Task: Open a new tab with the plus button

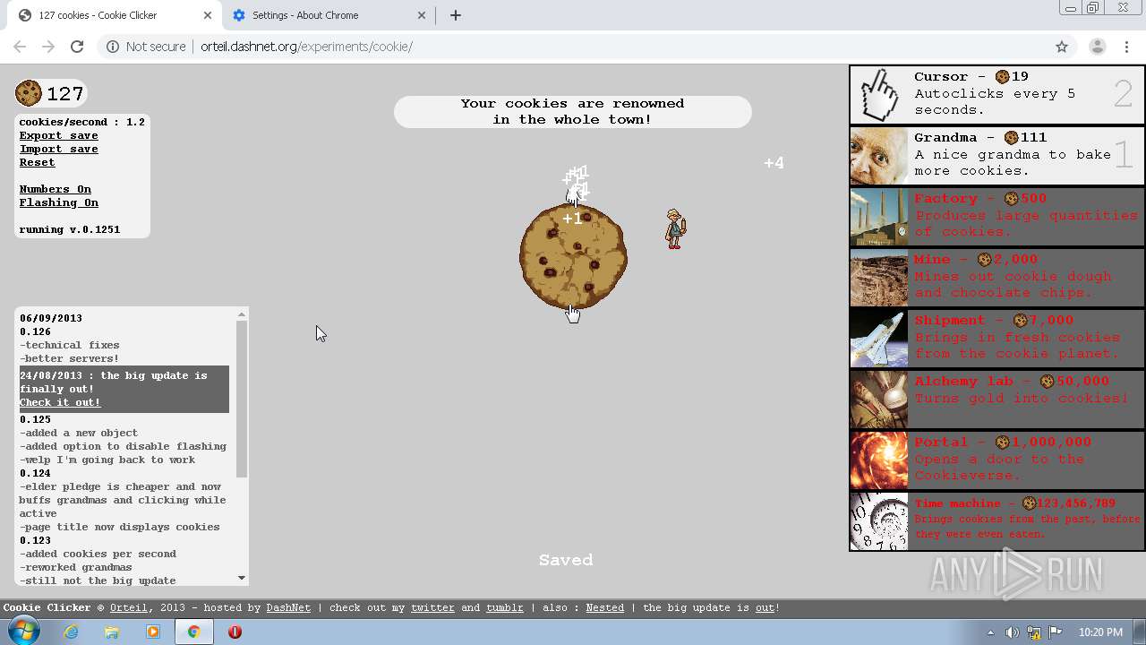Action: tap(455, 15)
